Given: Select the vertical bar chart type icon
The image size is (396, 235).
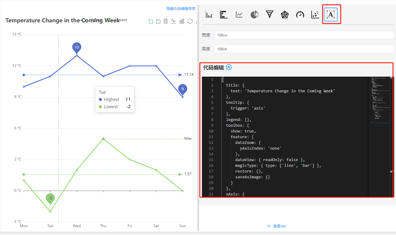Looking at the screenshot, I should 209,14.
